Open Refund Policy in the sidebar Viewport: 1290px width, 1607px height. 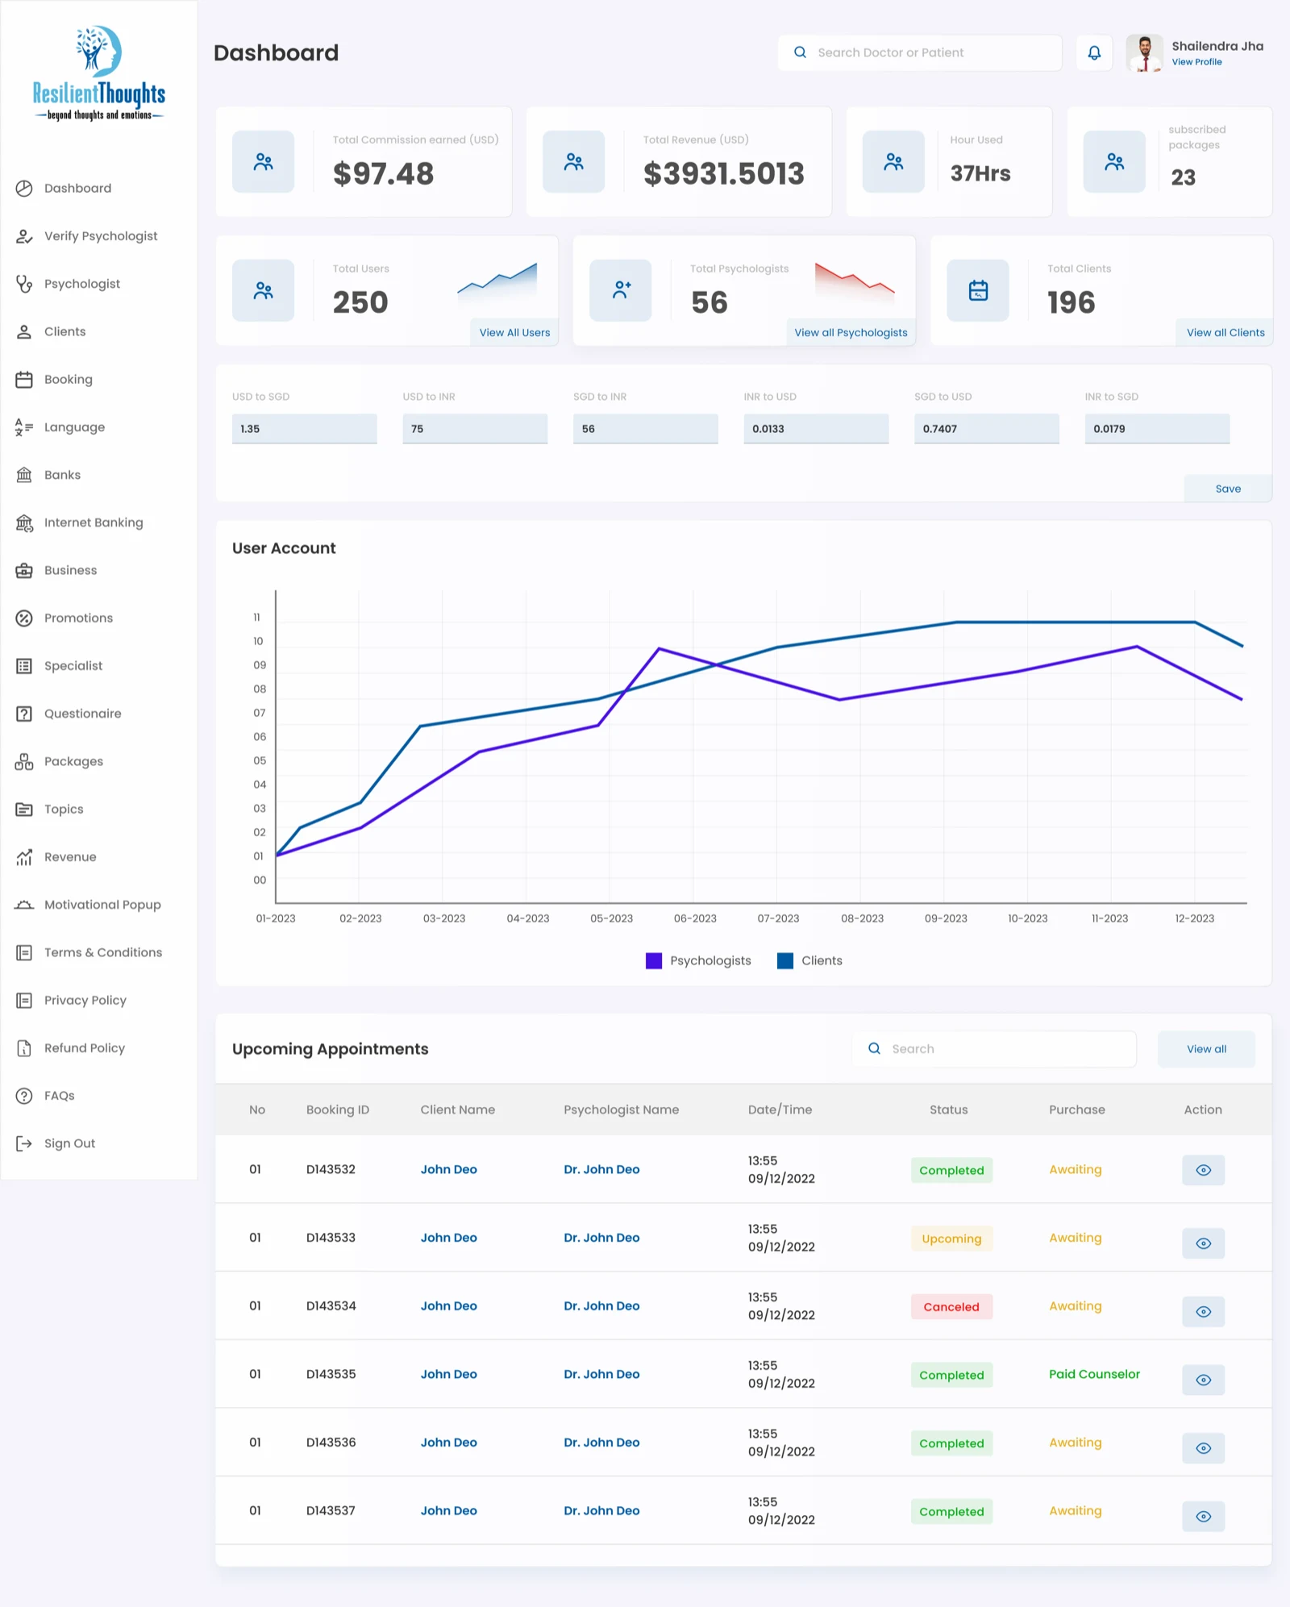85,1048
